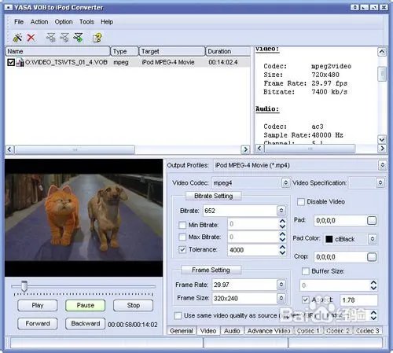
Task: Expand the Output Profiles dropdown
Action: [383, 165]
